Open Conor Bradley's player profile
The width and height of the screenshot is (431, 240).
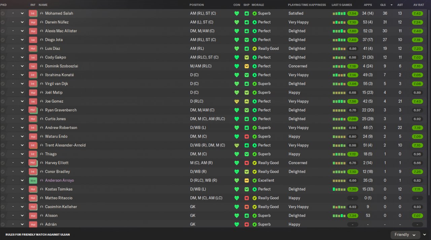(58, 172)
